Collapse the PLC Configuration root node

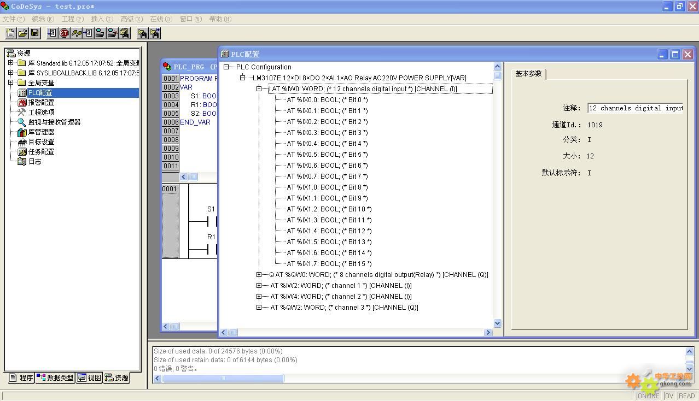[x=226, y=67]
